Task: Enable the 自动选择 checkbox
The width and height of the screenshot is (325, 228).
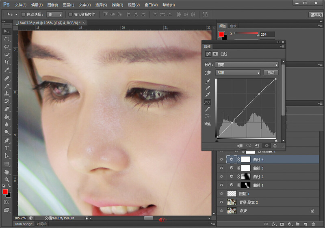Action: 23,14
